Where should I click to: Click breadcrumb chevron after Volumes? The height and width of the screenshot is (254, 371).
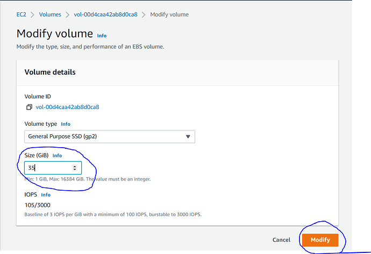pos(67,14)
